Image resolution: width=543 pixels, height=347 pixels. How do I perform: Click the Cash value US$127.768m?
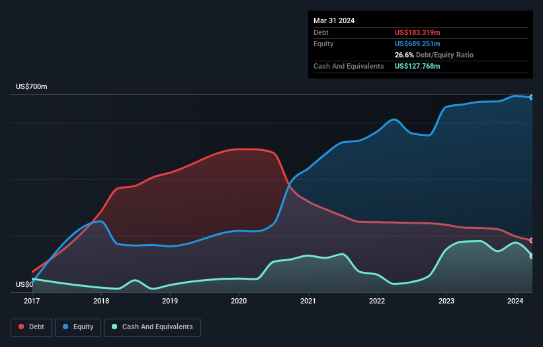417,66
